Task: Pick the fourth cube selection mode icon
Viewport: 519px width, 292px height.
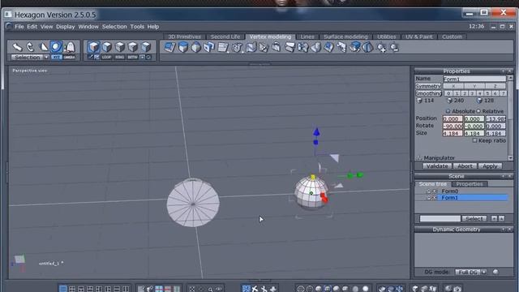Action: point(133,47)
